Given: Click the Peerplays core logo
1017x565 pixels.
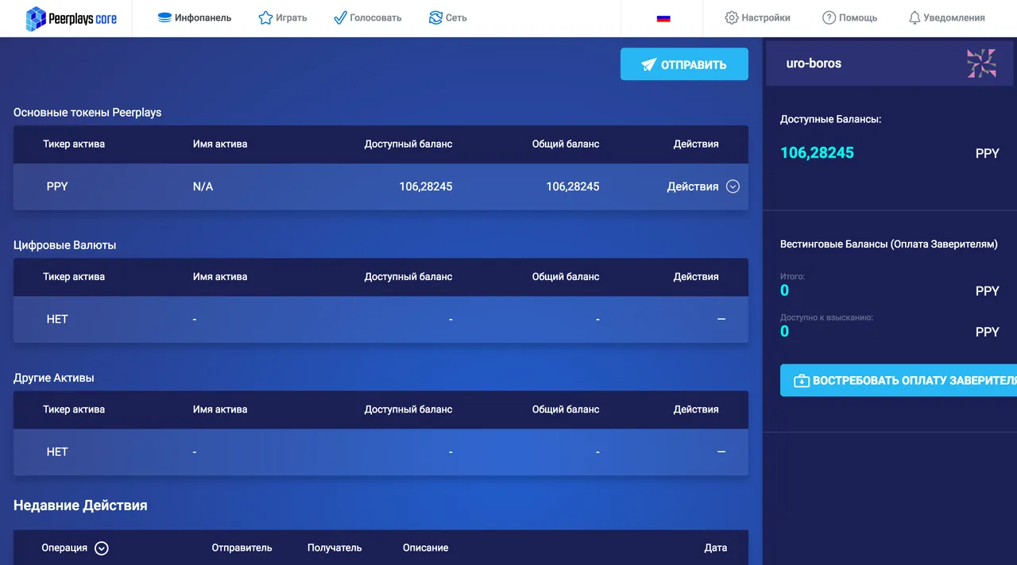Looking at the screenshot, I should (x=72, y=18).
